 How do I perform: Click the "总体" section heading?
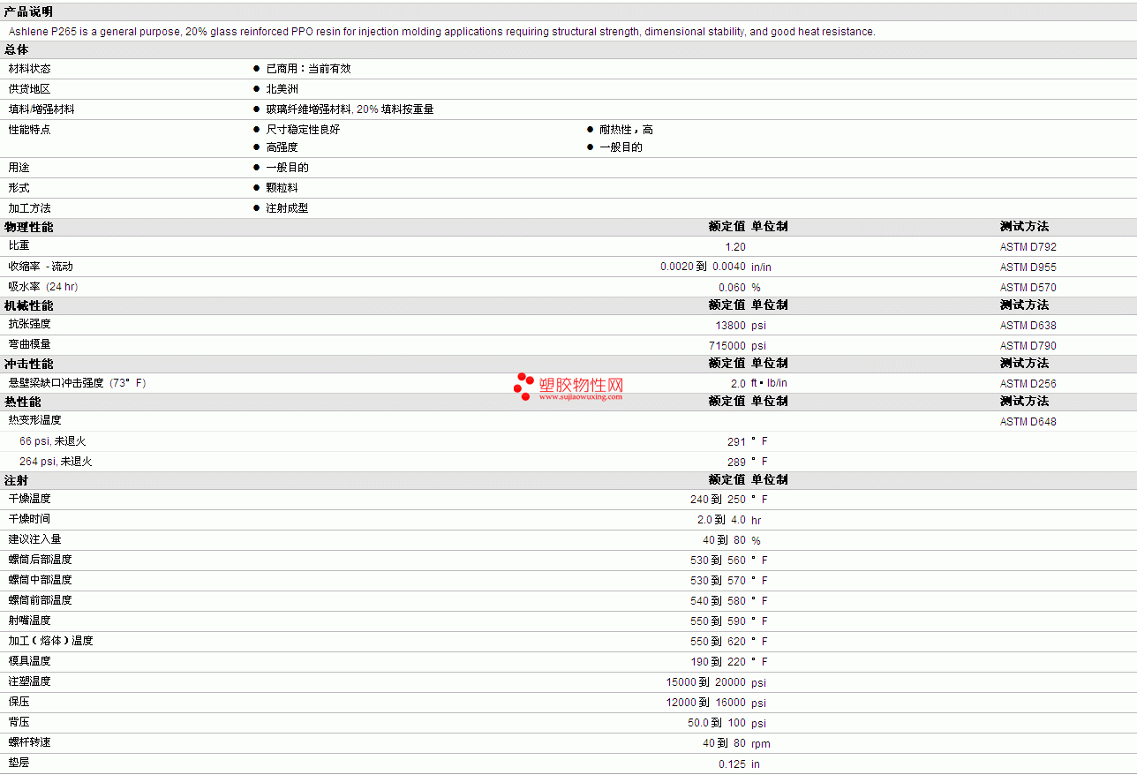click(x=17, y=50)
